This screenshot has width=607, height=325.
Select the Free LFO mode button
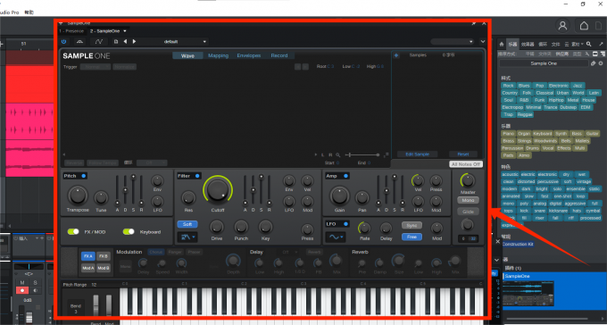[412, 237]
